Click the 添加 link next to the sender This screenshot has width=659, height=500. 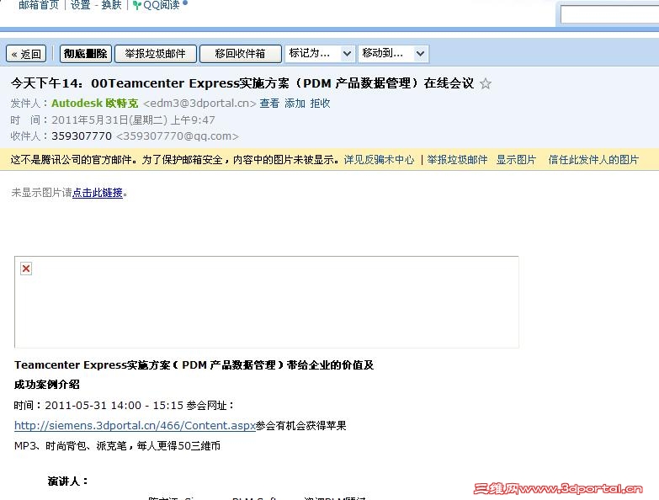point(295,104)
